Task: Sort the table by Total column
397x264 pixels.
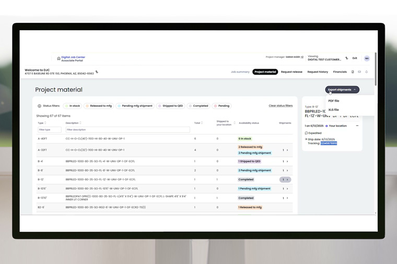Action: click(202, 123)
